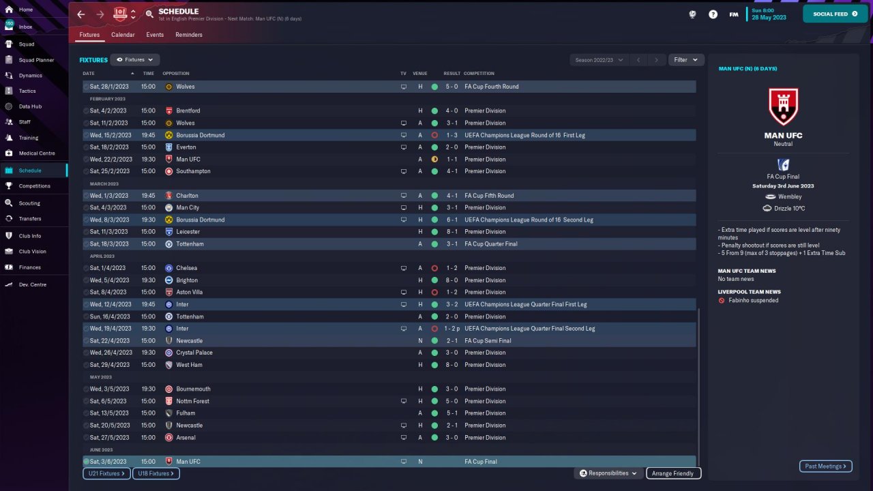The height and width of the screenshot is (491, 873).
Task: Open the help question mark icon
Action: pyautogui.click(x=713, y=14)
